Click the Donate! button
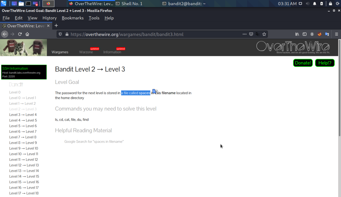 (303, 63)
